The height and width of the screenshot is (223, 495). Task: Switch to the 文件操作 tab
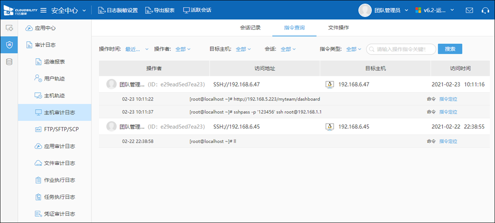tap(338, 27)
